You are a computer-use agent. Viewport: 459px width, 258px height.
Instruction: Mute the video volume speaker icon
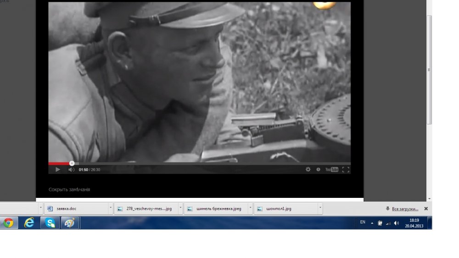71,169
